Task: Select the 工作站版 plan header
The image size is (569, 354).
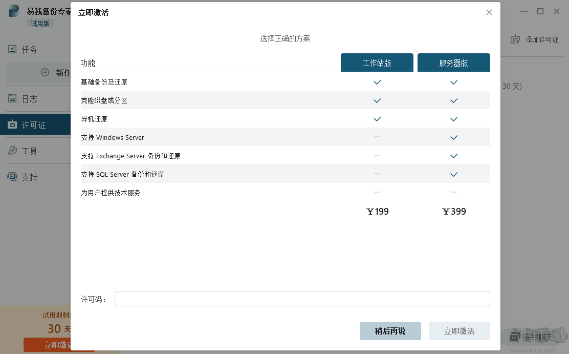Action: 377,63
